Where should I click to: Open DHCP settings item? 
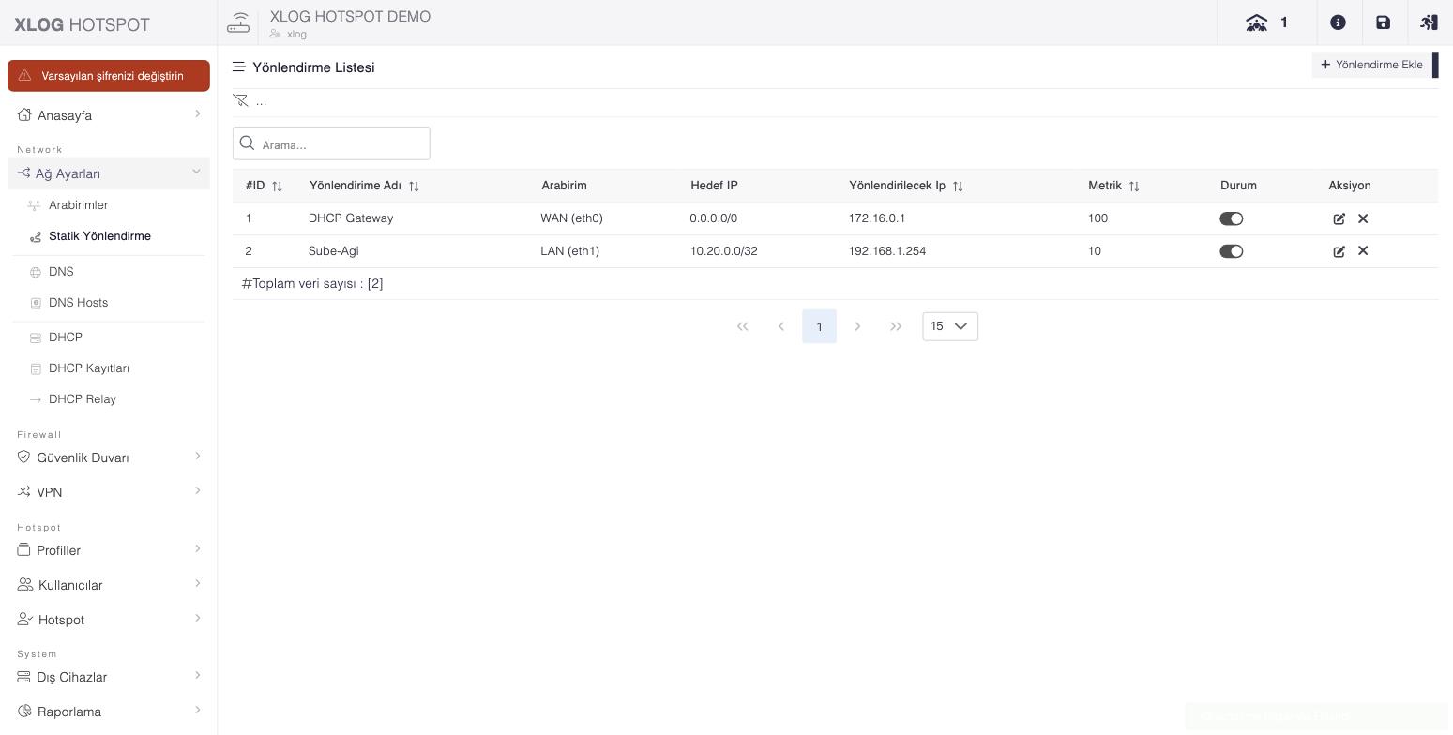click(65, 337)
